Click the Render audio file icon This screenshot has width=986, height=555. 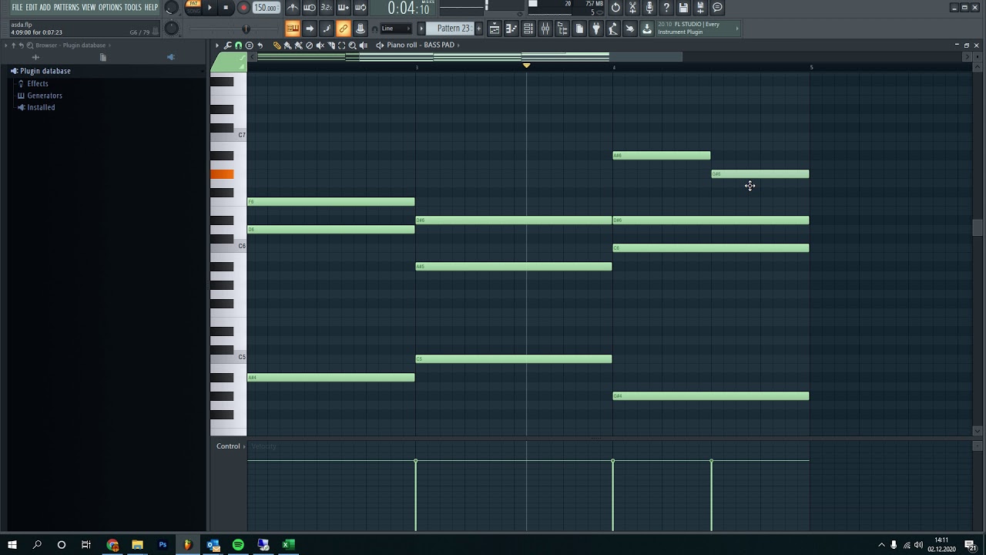point(700,8)
